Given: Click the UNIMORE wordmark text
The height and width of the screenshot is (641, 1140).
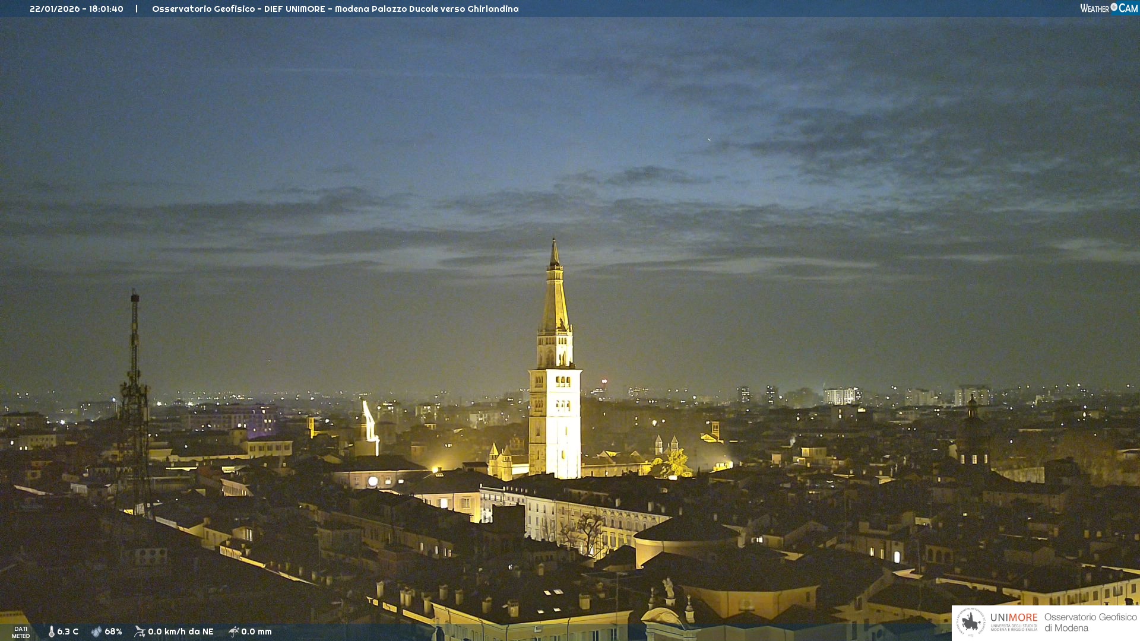Looking at the screenshot, I should click(x=1014, y=618).
